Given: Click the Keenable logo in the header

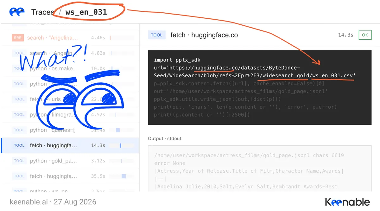Looking at the screenshot, I should click(x=17, y=12).
